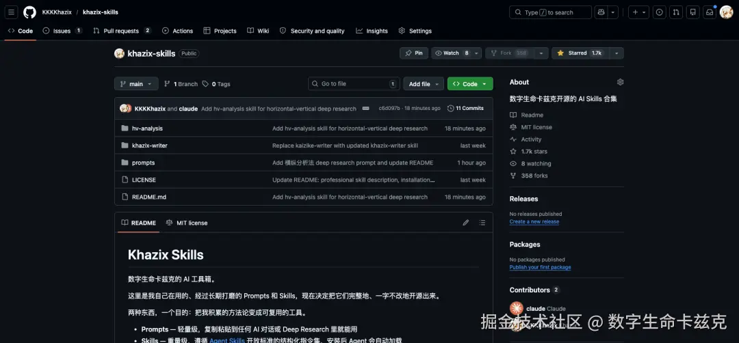Open Readme link in About sidebar
The image size is (739, 343).
tap(526, 115)
